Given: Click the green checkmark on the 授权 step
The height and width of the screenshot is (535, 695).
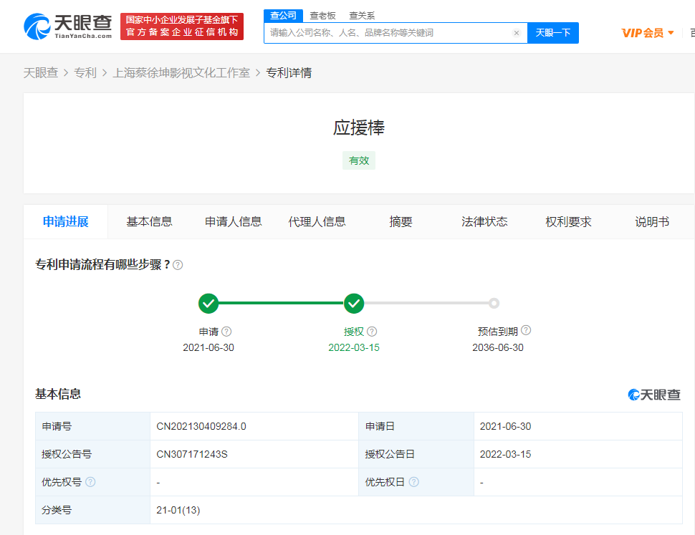Looking at the screenshot, I should pos(354,304).
